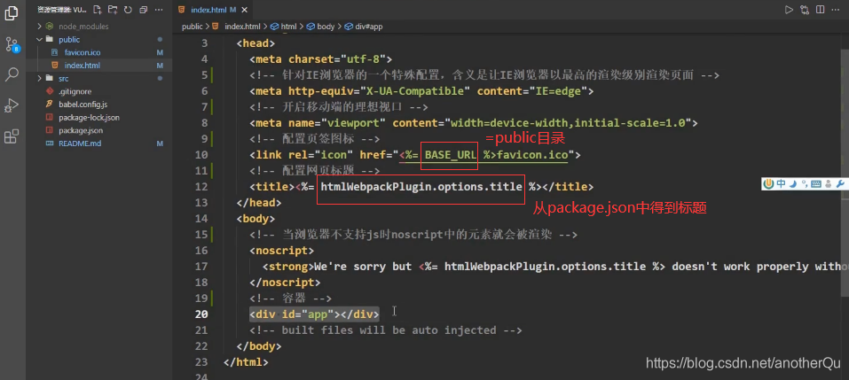Click the IME logo icon in floating toolbar
The width and height of the screenshot is (849, 380).
pos(768,183)
